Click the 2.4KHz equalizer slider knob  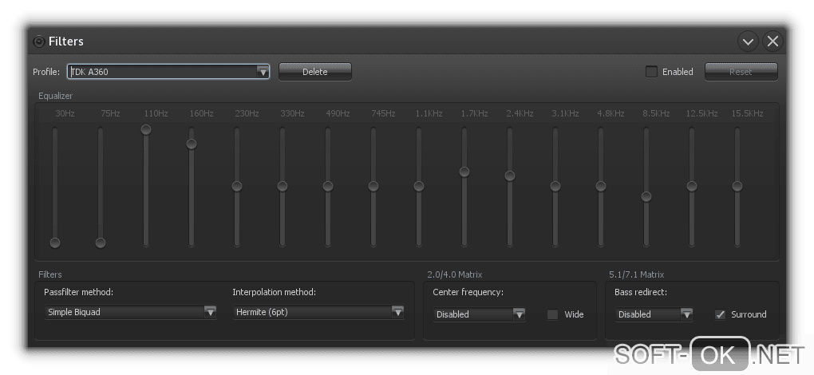[510, 176]
